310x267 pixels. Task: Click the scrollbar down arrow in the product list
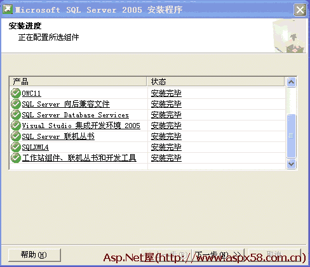coord(292,164)
